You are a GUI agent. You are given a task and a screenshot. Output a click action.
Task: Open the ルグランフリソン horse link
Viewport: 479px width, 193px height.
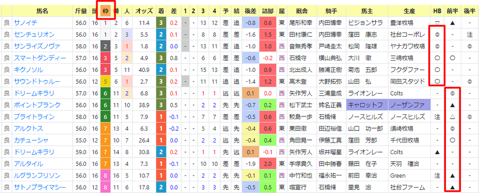coord(37,175)
